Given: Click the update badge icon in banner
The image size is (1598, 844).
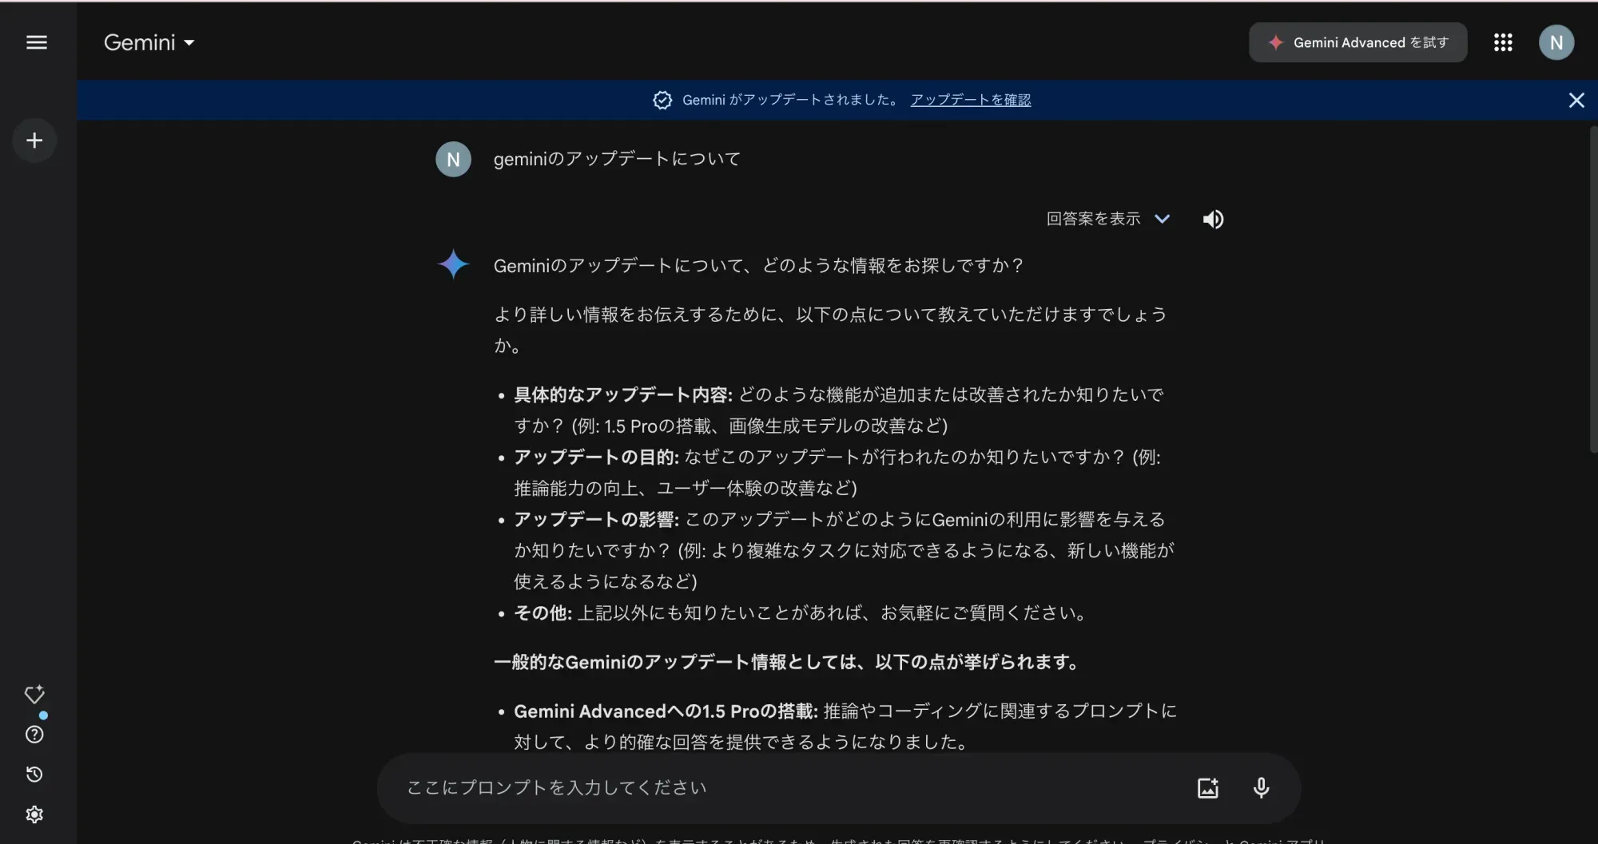Looking at the screenshot, I should [662, 100].
